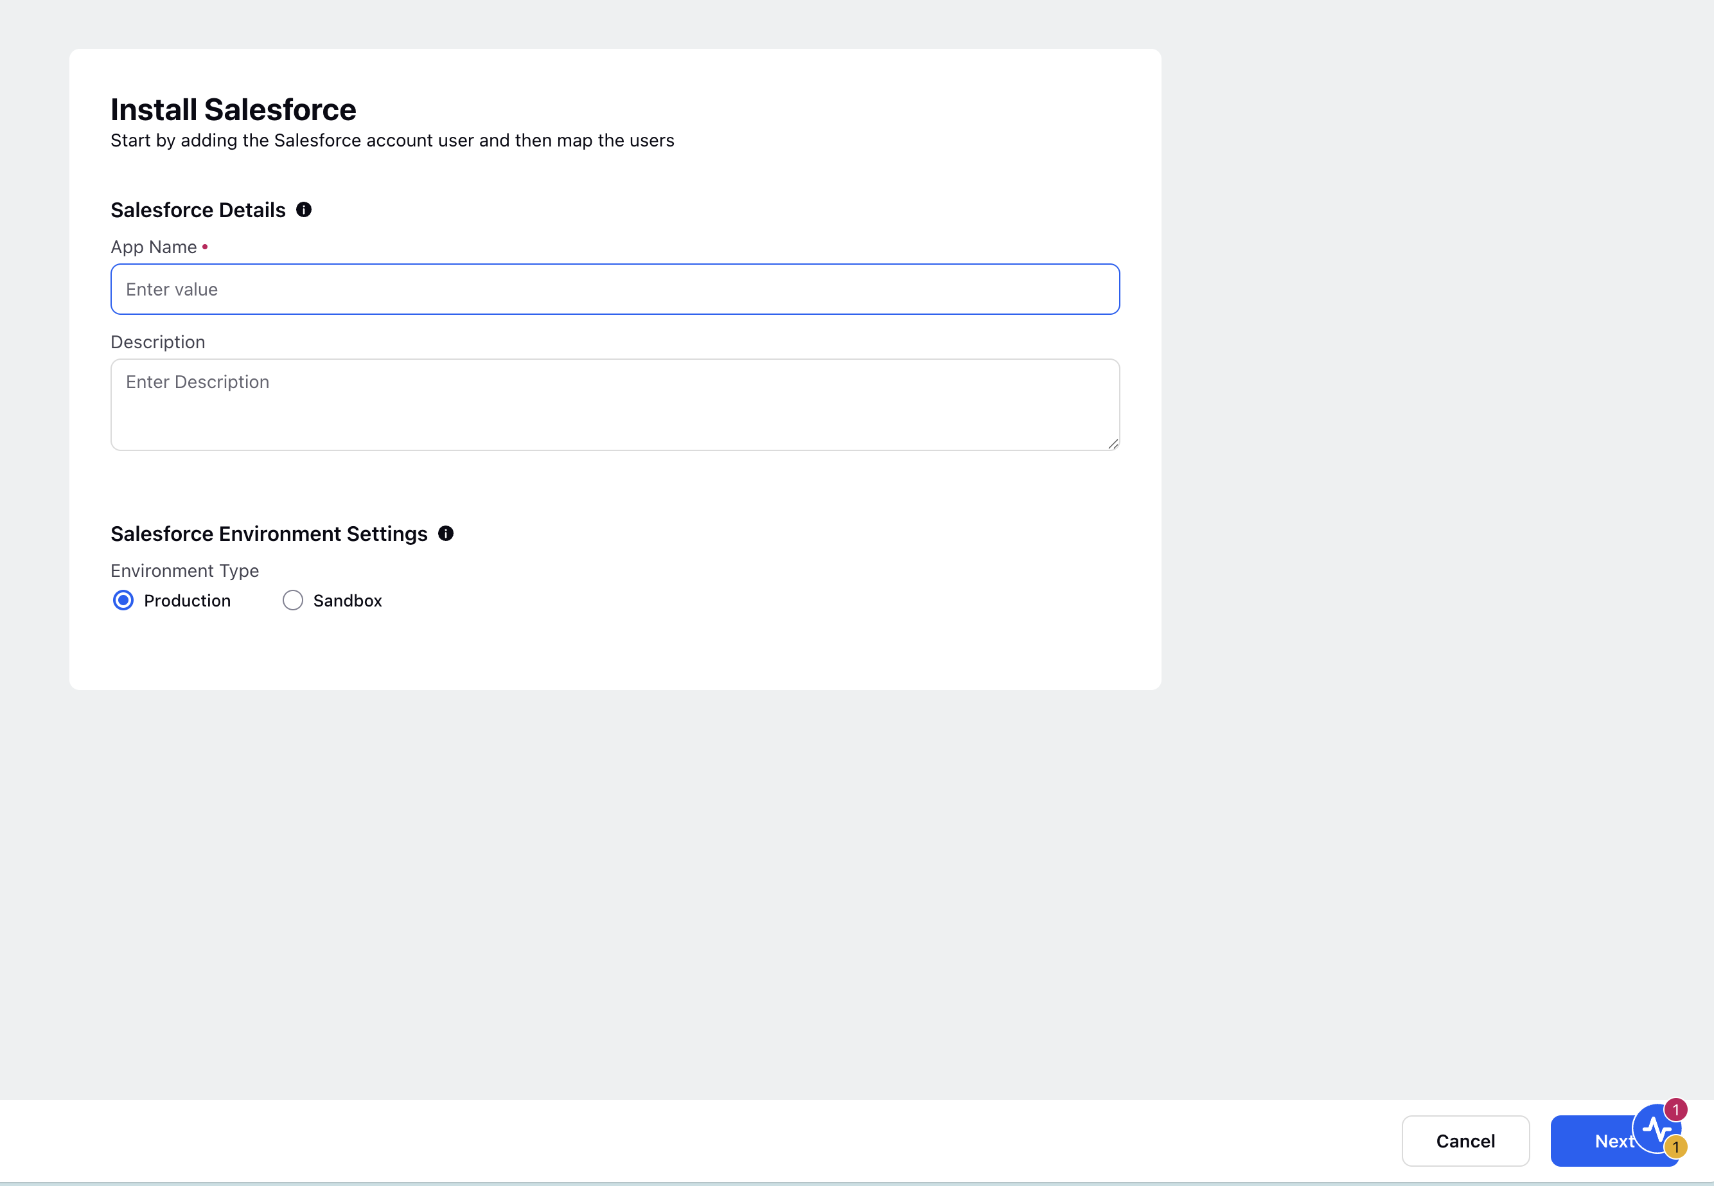Image resolution: width=1714 pixels, height=1186 pixels.
Task: Focus the App Name input field
Action: pos(615,289)
